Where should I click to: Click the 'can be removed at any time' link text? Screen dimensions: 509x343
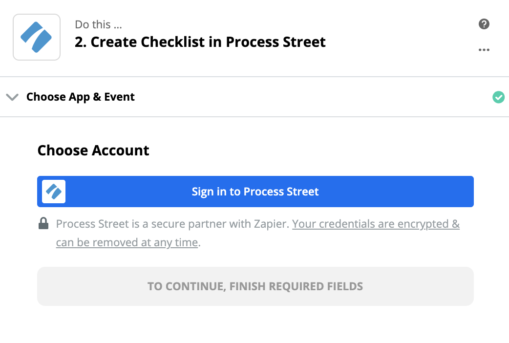click(127, 242)
